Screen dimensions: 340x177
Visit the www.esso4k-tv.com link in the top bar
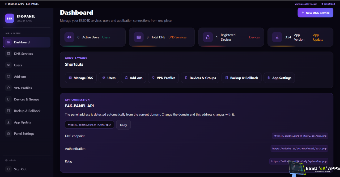(306, 4)
